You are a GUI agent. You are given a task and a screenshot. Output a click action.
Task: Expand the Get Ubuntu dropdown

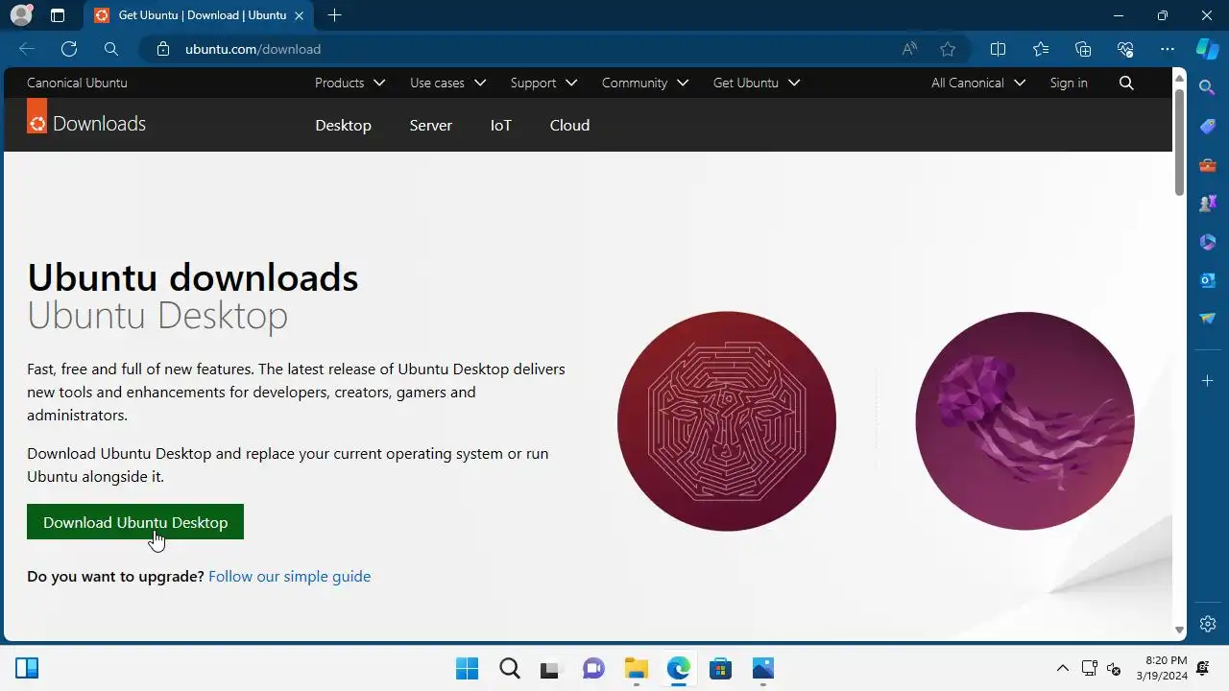757,83
